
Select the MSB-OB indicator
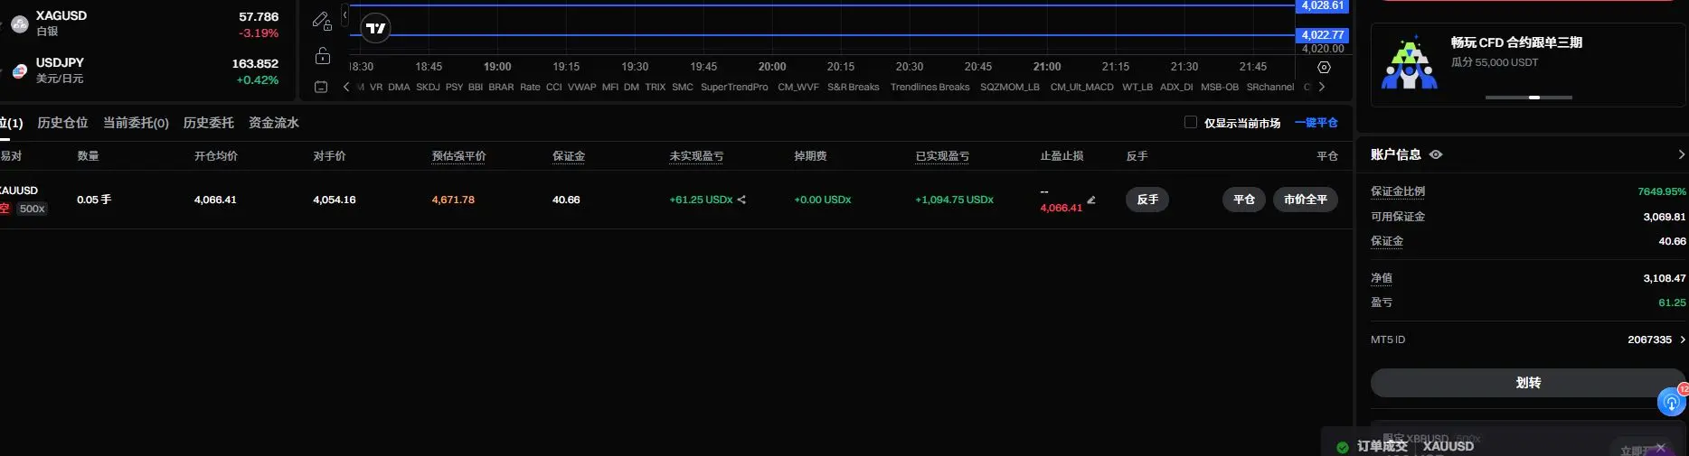1220,88
